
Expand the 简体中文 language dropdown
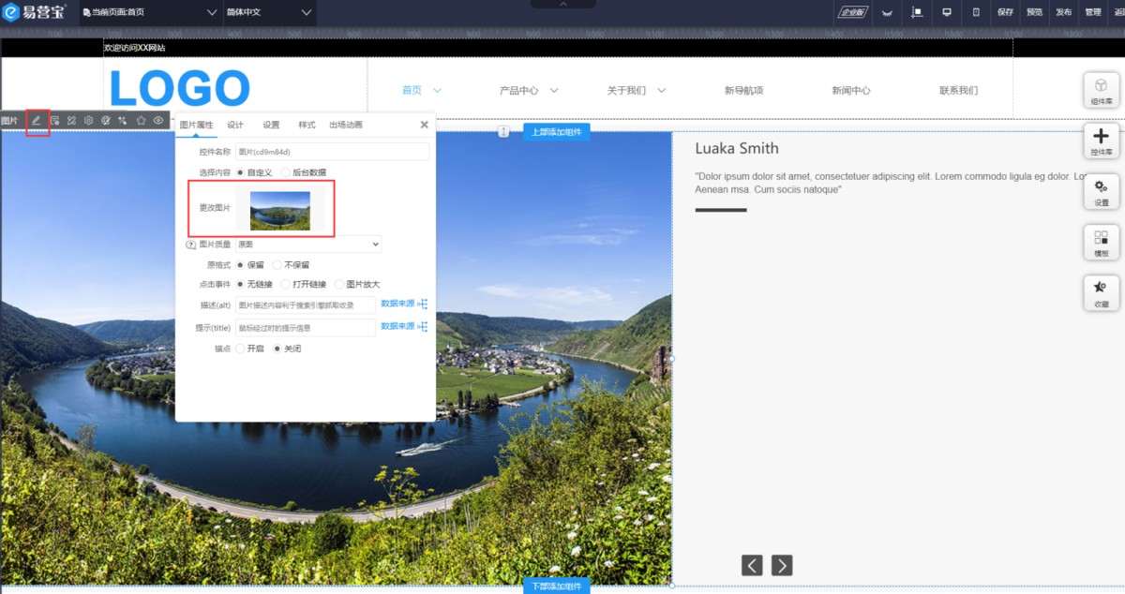pos(306,12)
